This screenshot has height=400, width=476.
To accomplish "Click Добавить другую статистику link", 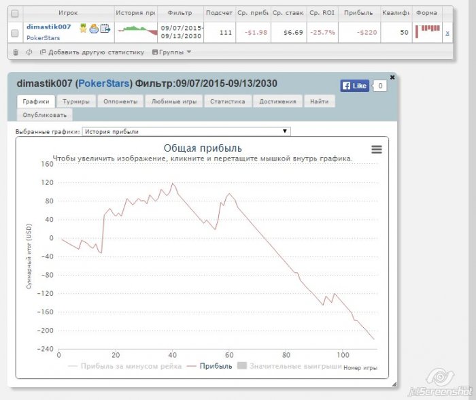I will 92,52.
